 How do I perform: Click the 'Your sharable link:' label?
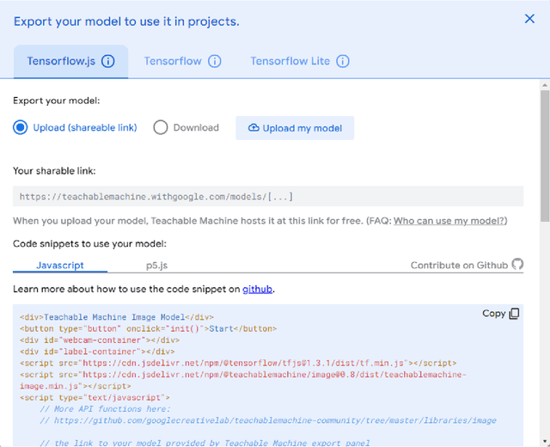[54, 171]
